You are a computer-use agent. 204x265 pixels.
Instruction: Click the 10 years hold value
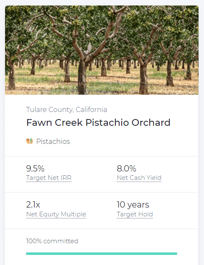pyautogui.click(x=133, y=205)
